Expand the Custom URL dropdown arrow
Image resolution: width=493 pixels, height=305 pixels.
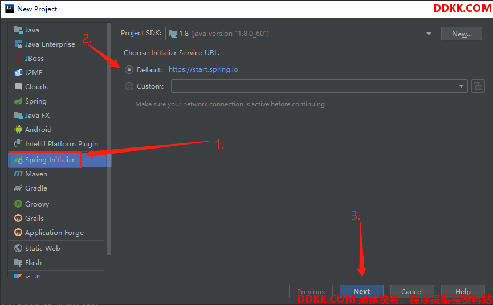(461, 86)
